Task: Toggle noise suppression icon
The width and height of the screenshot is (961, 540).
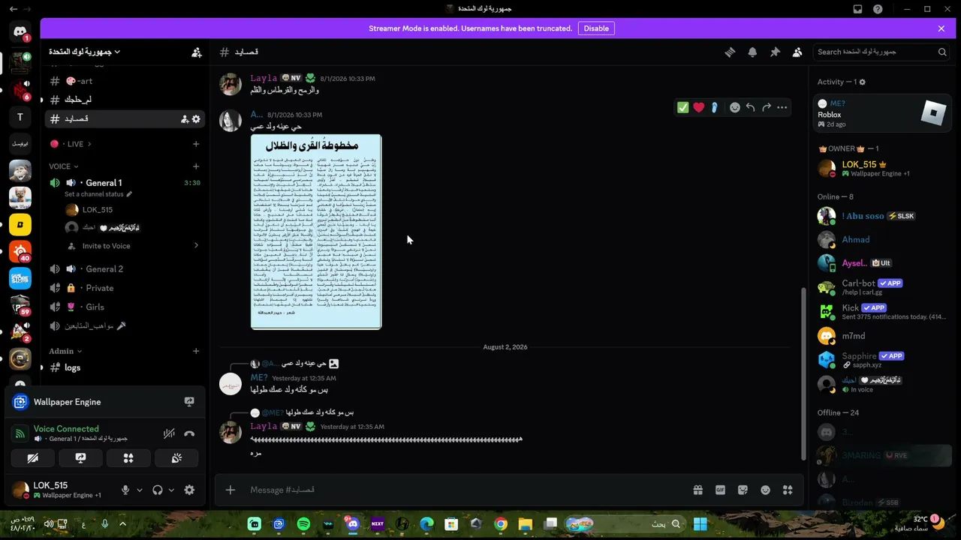Action: [169, 433]
